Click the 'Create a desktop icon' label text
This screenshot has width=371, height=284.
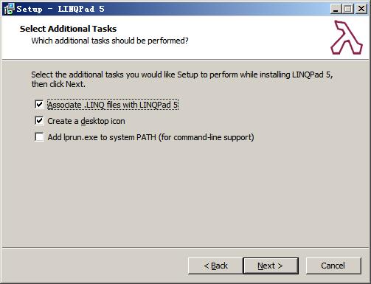coord(86,121)
